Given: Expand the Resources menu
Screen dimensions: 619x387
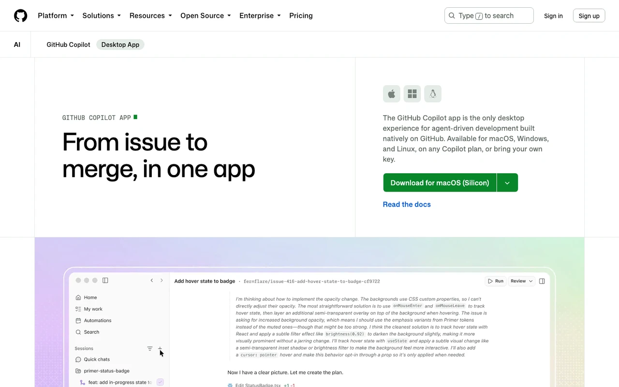Looking at the screenshot, I should point(150,15).
